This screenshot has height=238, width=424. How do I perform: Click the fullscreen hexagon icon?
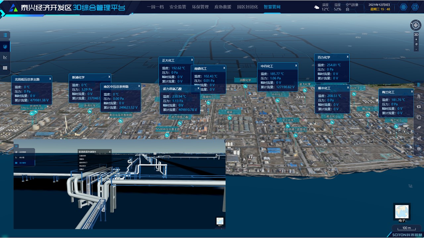pyautogui.click(x=415, y=7)
